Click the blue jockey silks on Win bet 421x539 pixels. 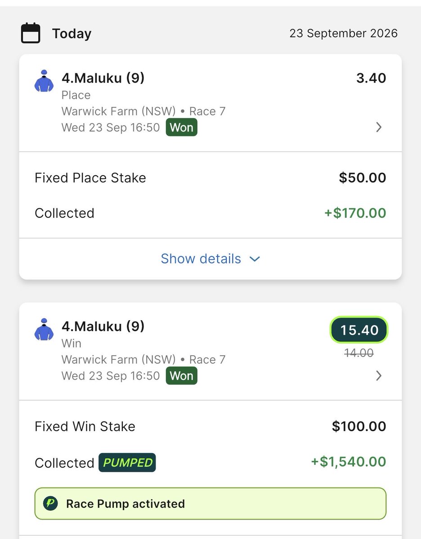pos(44,329)
